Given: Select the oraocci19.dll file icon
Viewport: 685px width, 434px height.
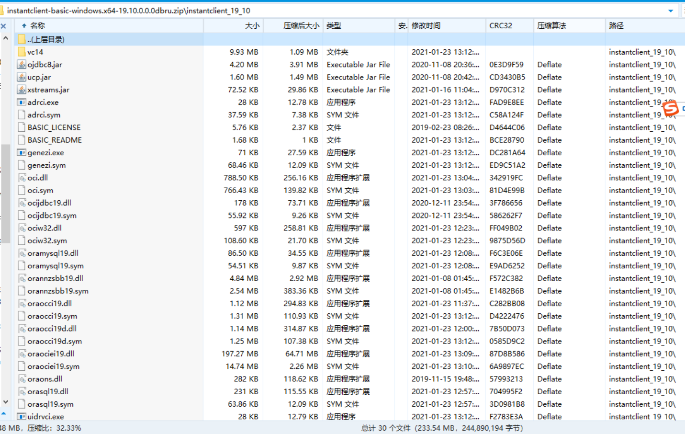Looking at the screenshot, I should pos(22,303).
